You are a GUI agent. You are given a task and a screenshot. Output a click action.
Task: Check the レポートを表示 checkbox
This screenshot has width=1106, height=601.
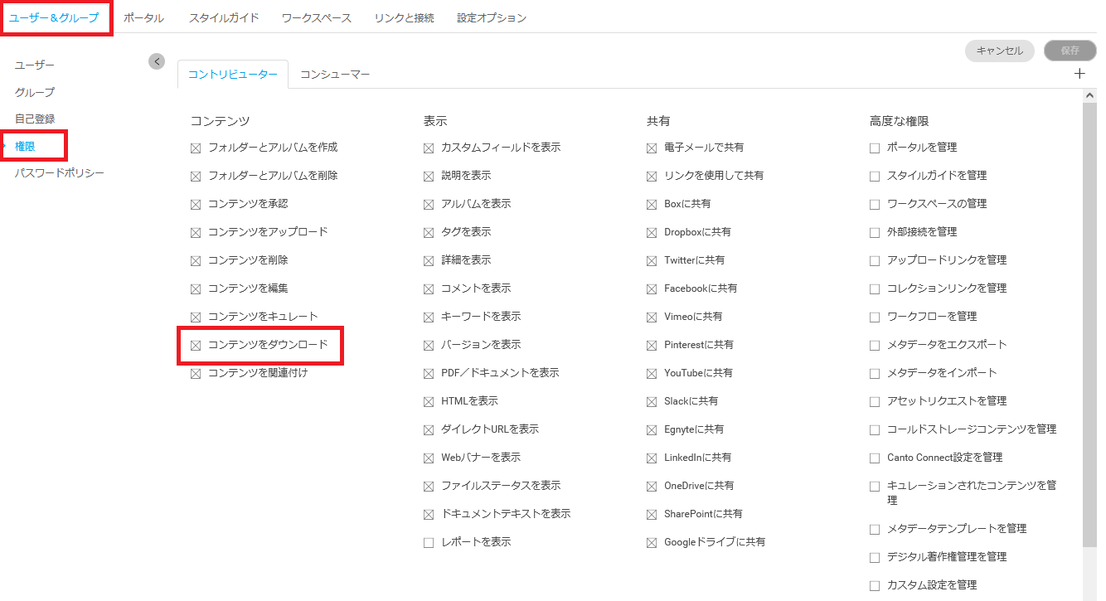[429, 542]
